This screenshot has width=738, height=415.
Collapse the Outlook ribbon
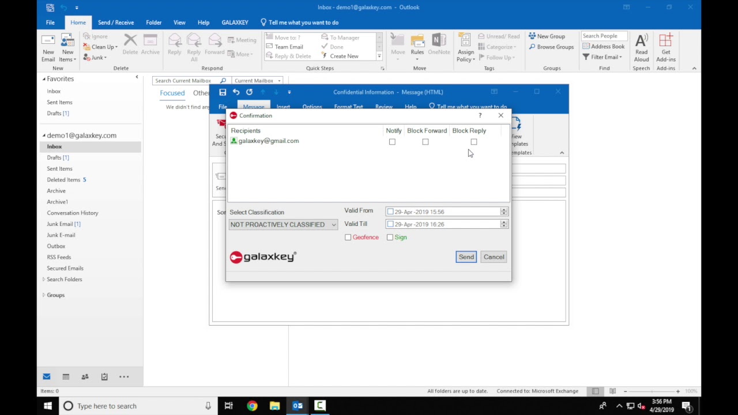(694, 69)
